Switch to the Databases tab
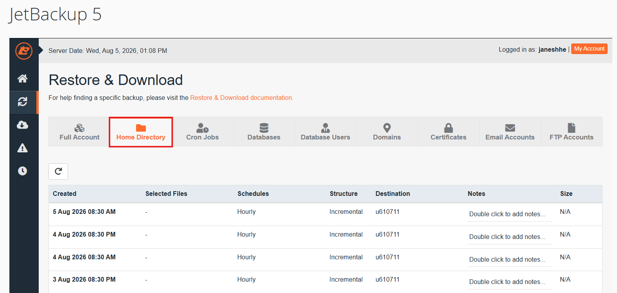The width and height of the screenshot is (617, 293). tap(264, 132)
